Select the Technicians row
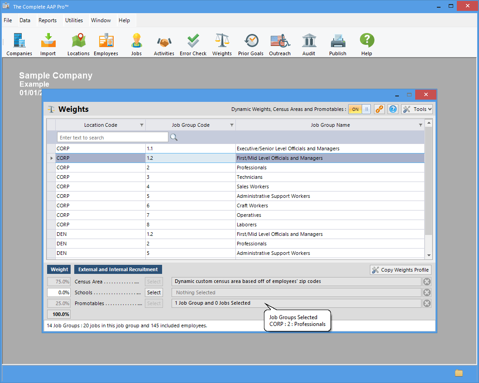The height and width of the screenshot is (383, 479). pos(235,177)
